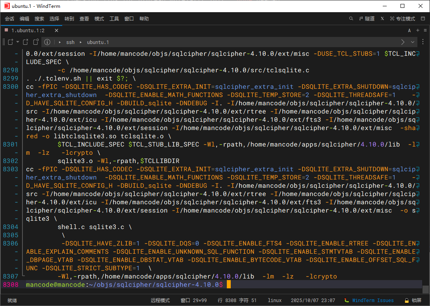Click the X display icon in menu bar
This screenshot has height=306, width=430.
tap(382, 18)
